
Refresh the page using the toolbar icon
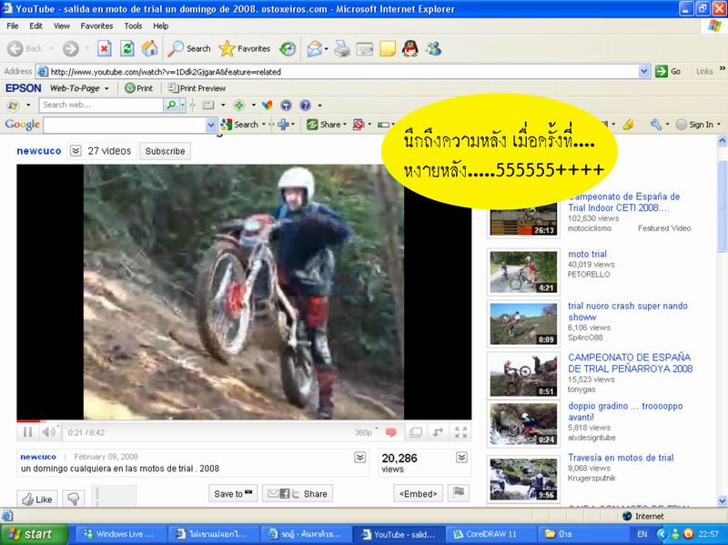pos(127,48)
